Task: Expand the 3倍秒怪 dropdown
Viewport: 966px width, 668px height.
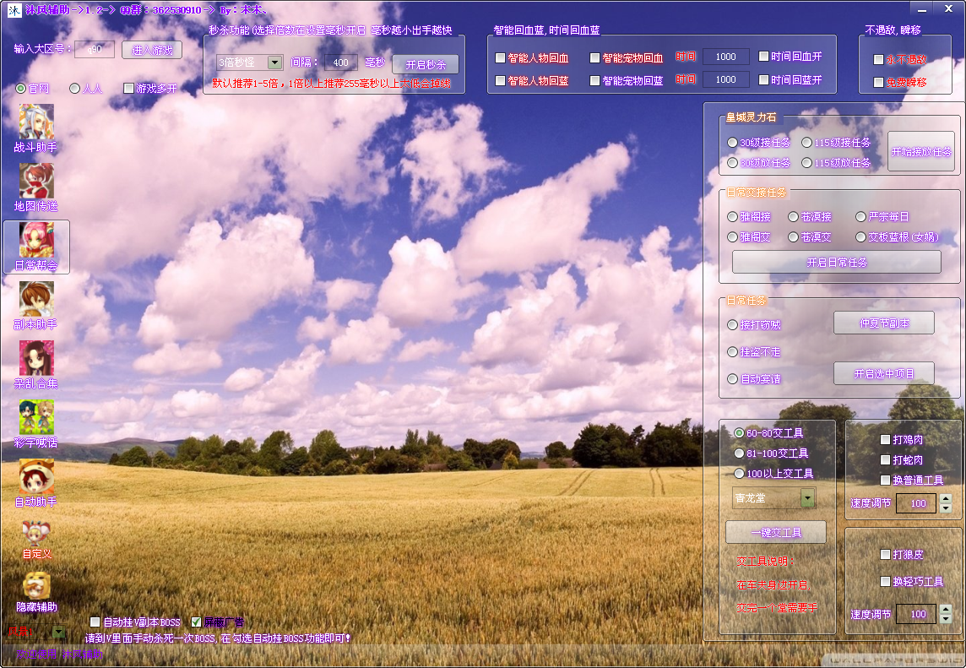Action: [x=274, y=62]
